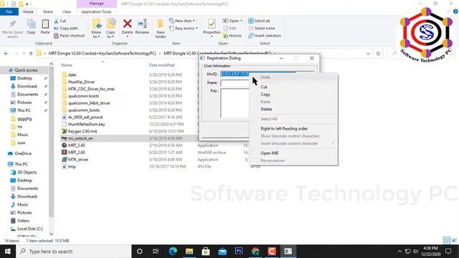Choose Right to left Reading order
This screenshot has width=459, height=258.
(293, 129)
